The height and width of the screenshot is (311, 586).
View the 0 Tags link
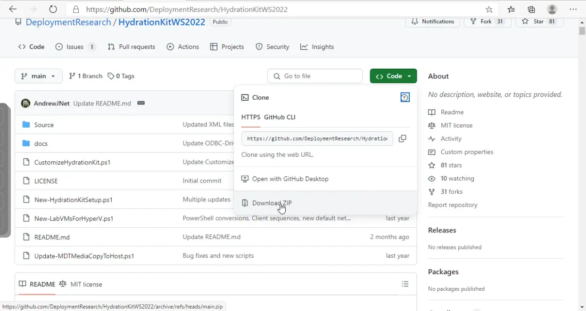click(x=121, y=76)
